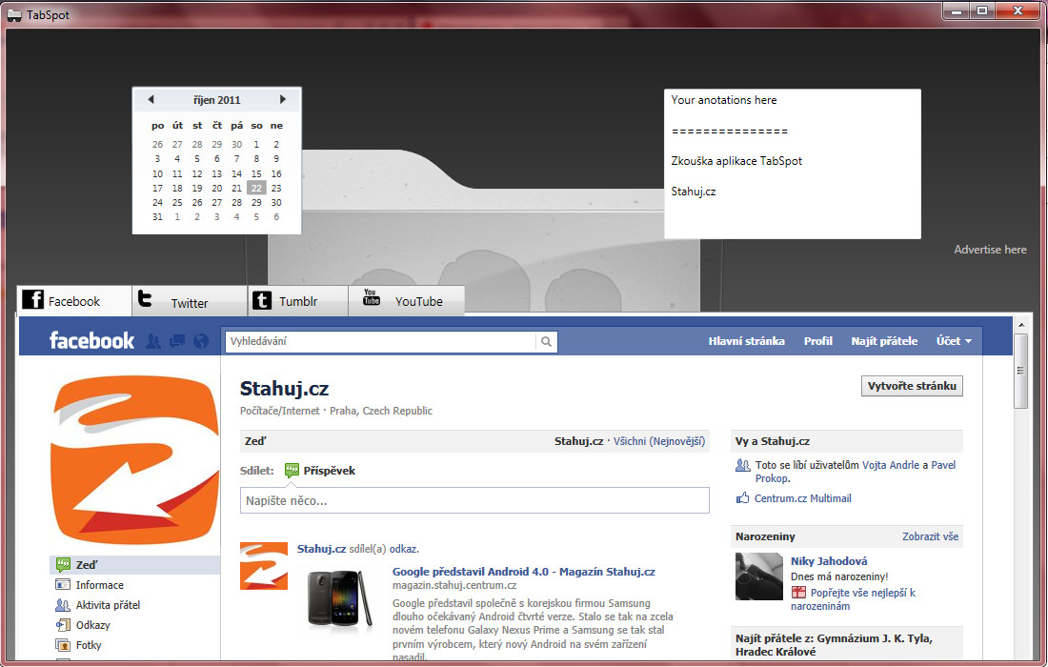
Task: Click the Stahuj.cz page title
Action: pyautogui.click(x=284, y=389)
